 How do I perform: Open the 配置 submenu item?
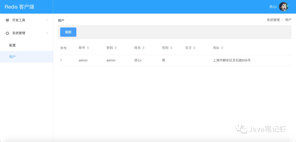[26, 45]
